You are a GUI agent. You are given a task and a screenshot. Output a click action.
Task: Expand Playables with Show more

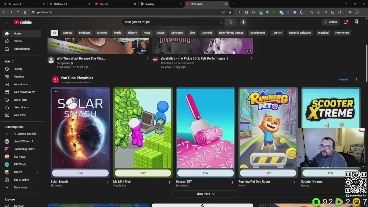206,194
